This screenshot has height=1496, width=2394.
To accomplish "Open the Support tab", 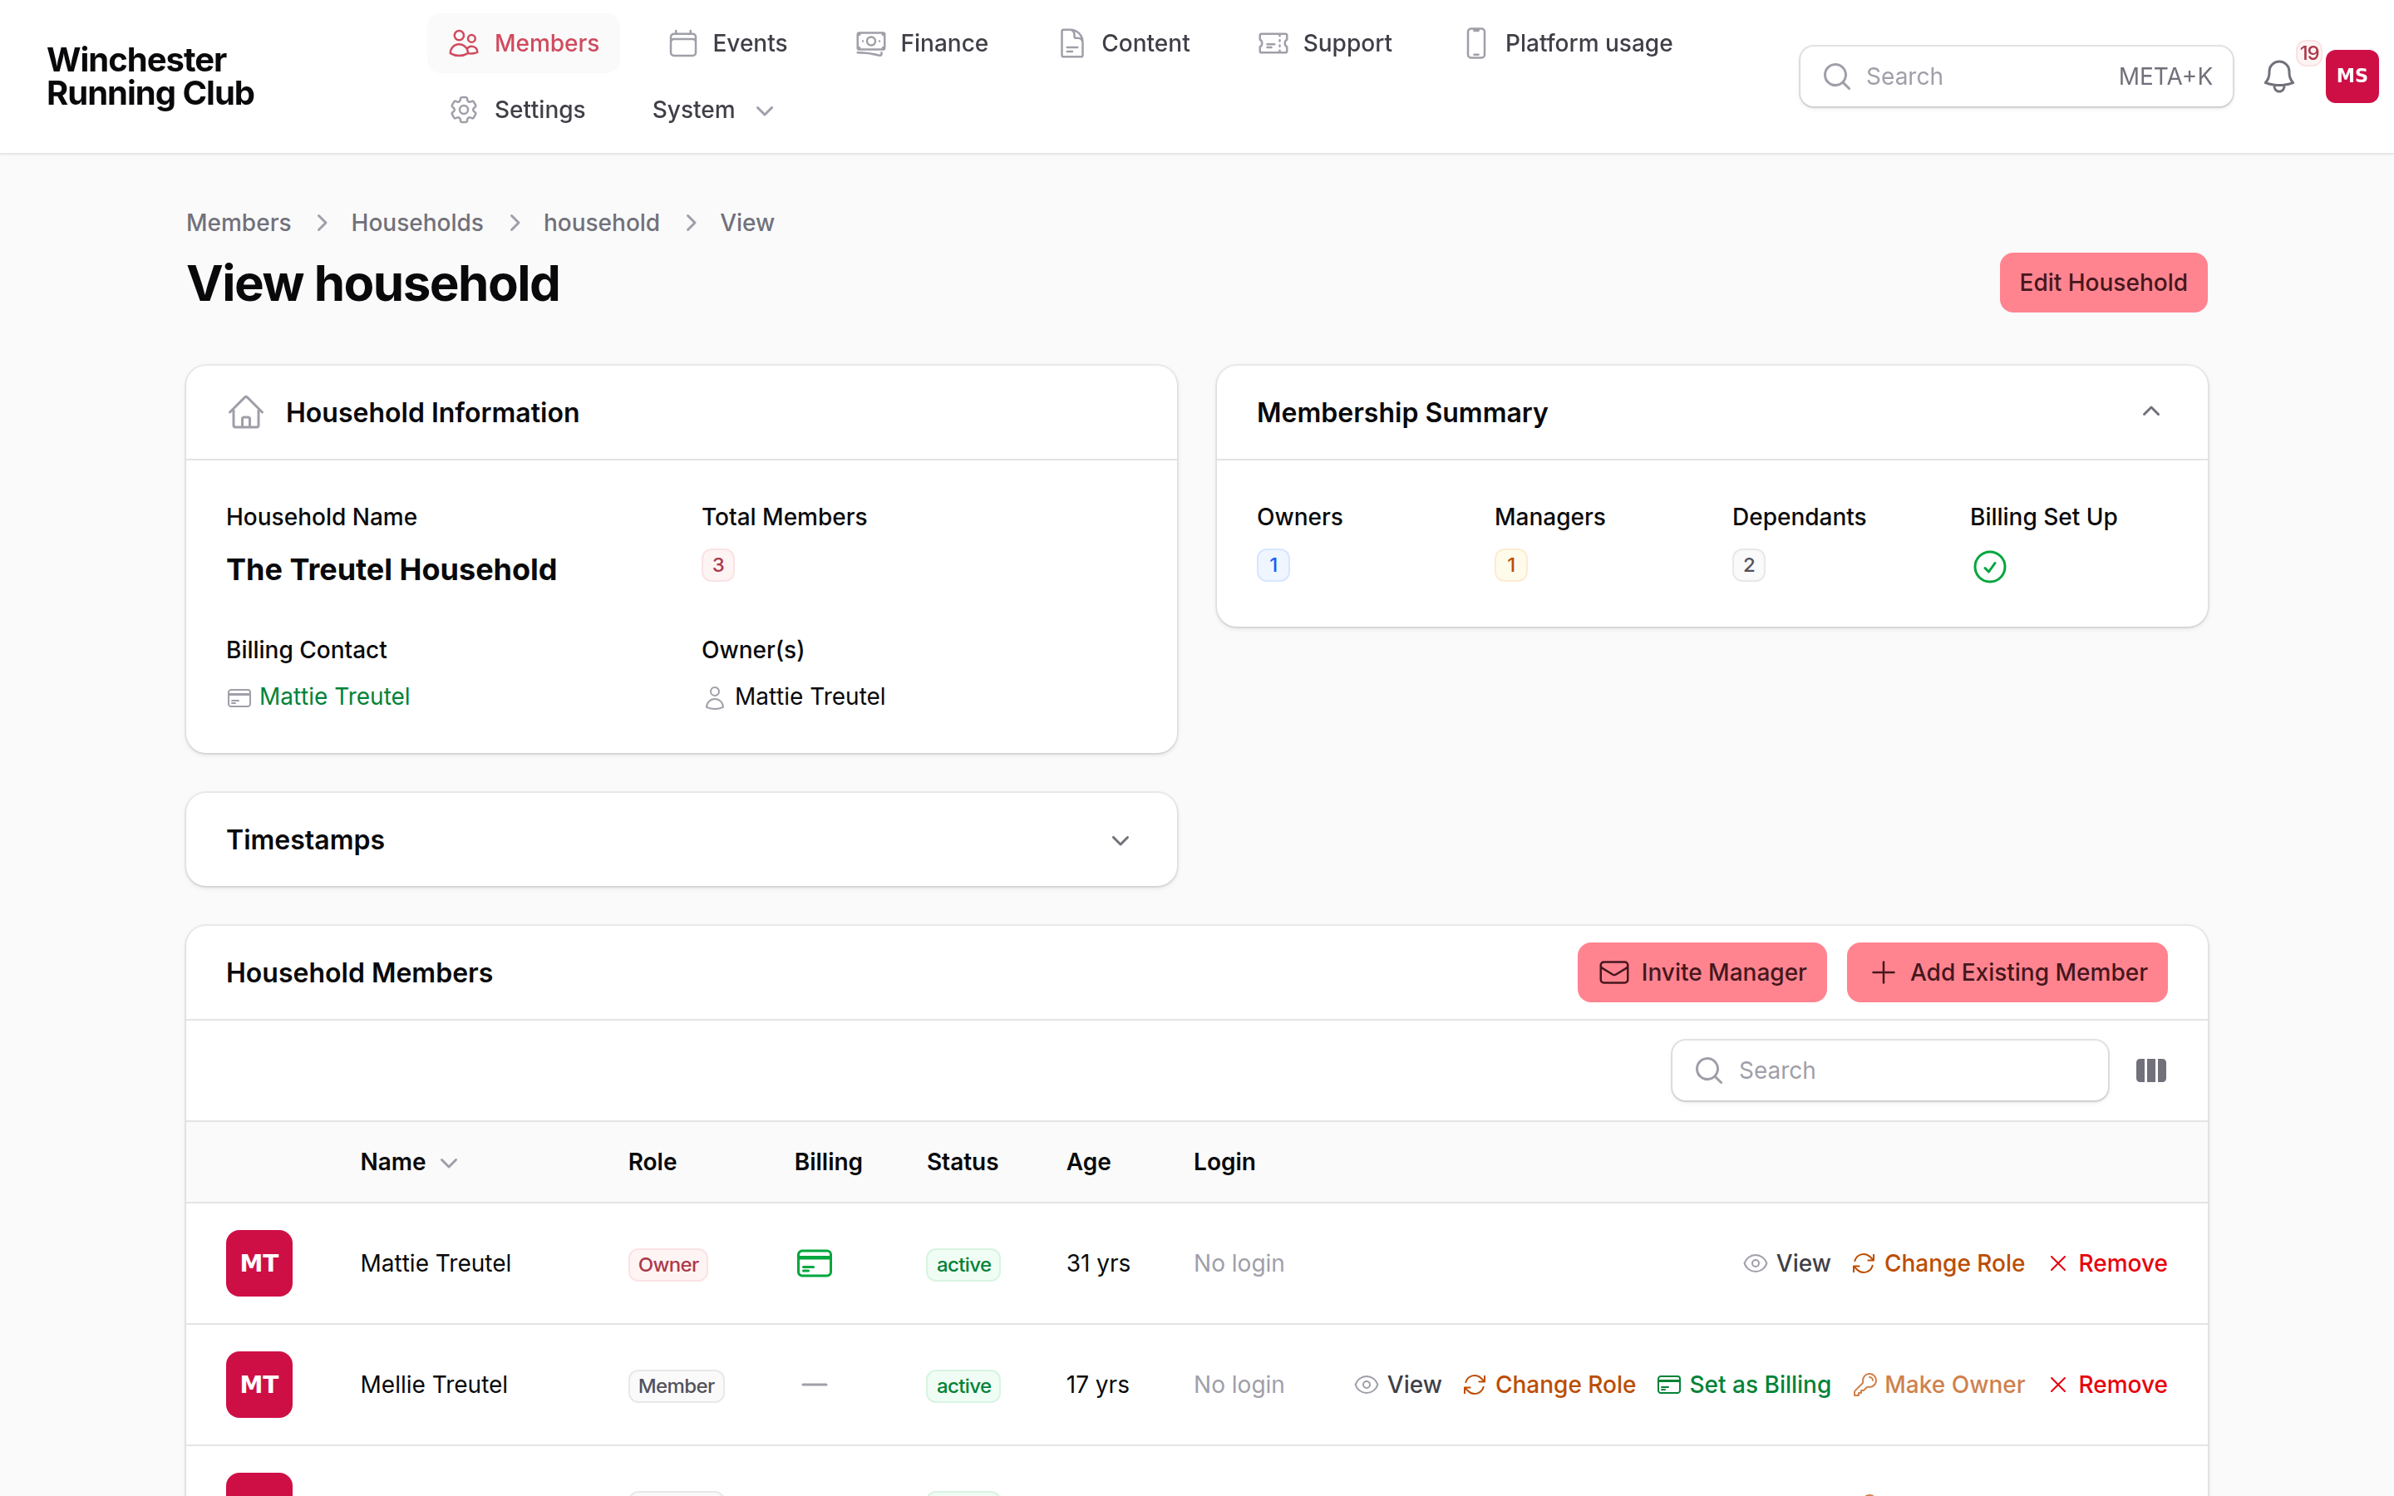I will pos(1325,43).
